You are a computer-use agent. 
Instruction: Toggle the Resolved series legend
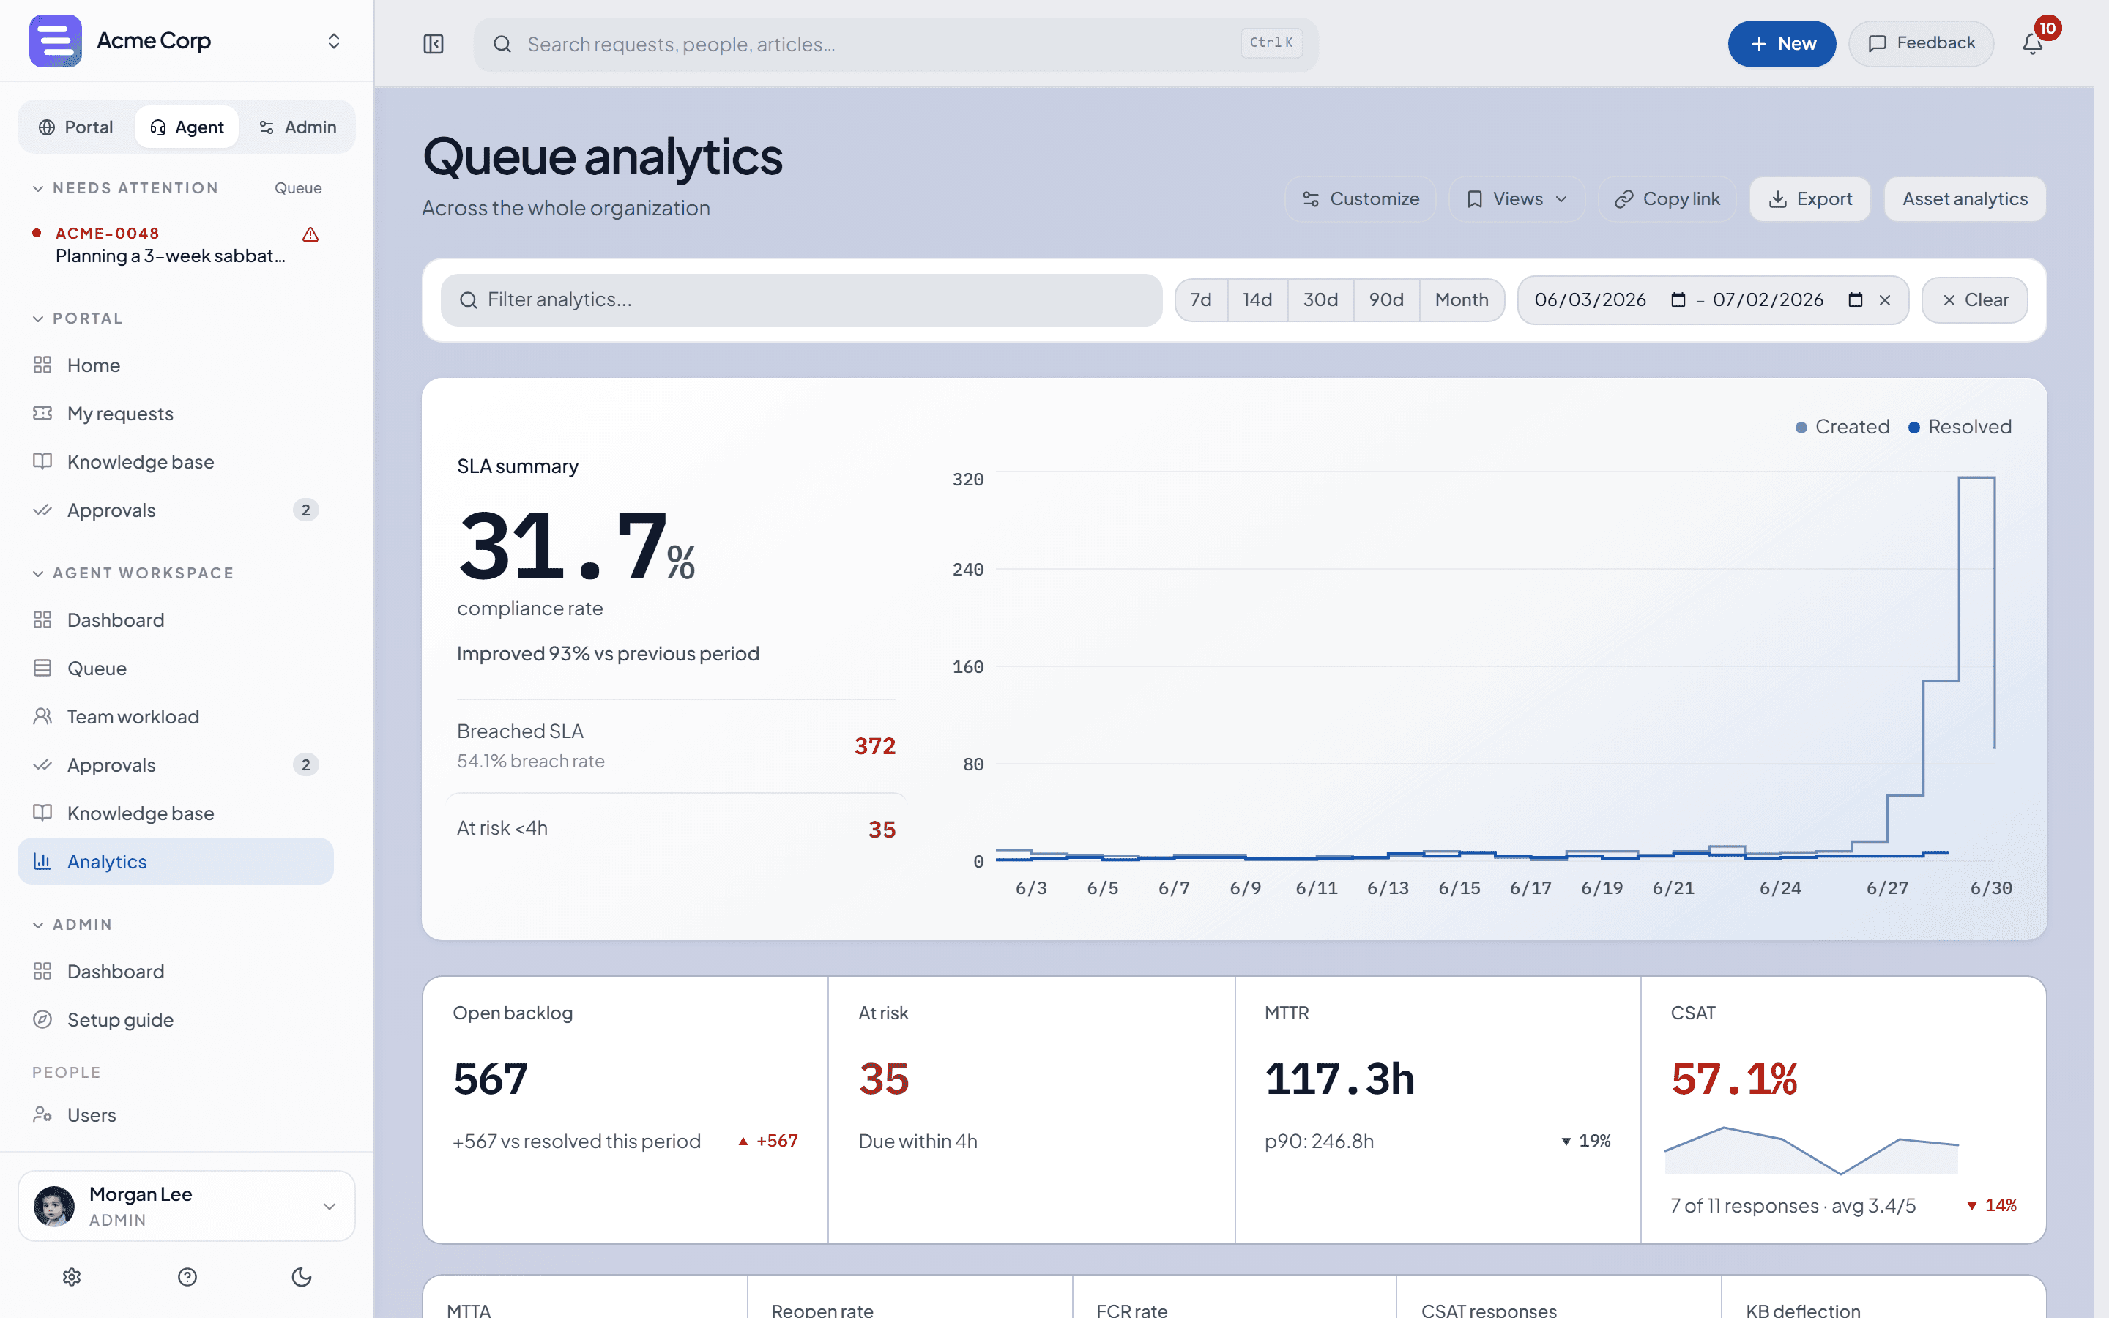point(1960,427)
